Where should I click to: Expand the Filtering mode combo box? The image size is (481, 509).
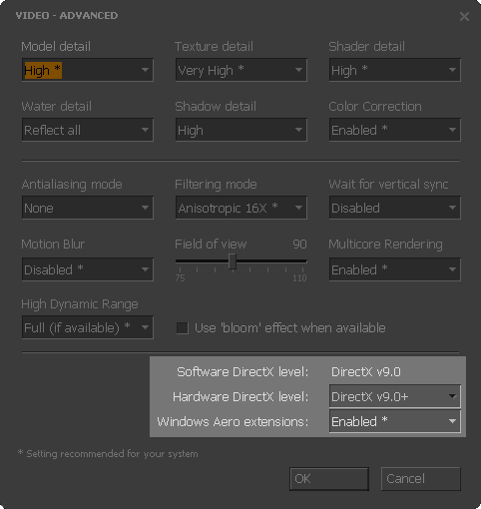(241, 208)
